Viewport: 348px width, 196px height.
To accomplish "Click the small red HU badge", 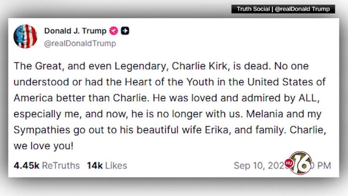I will (289, 163).
